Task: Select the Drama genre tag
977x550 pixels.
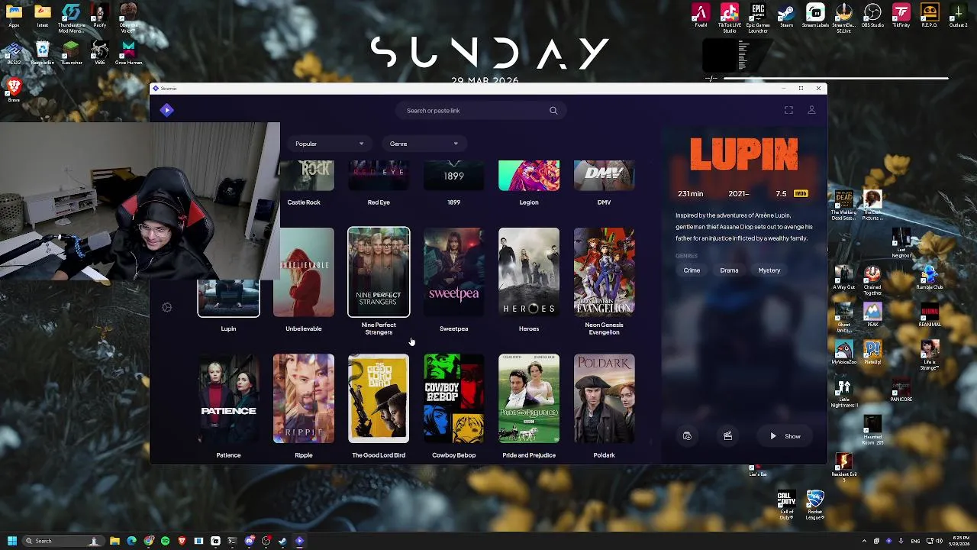Action: (729, 270)
